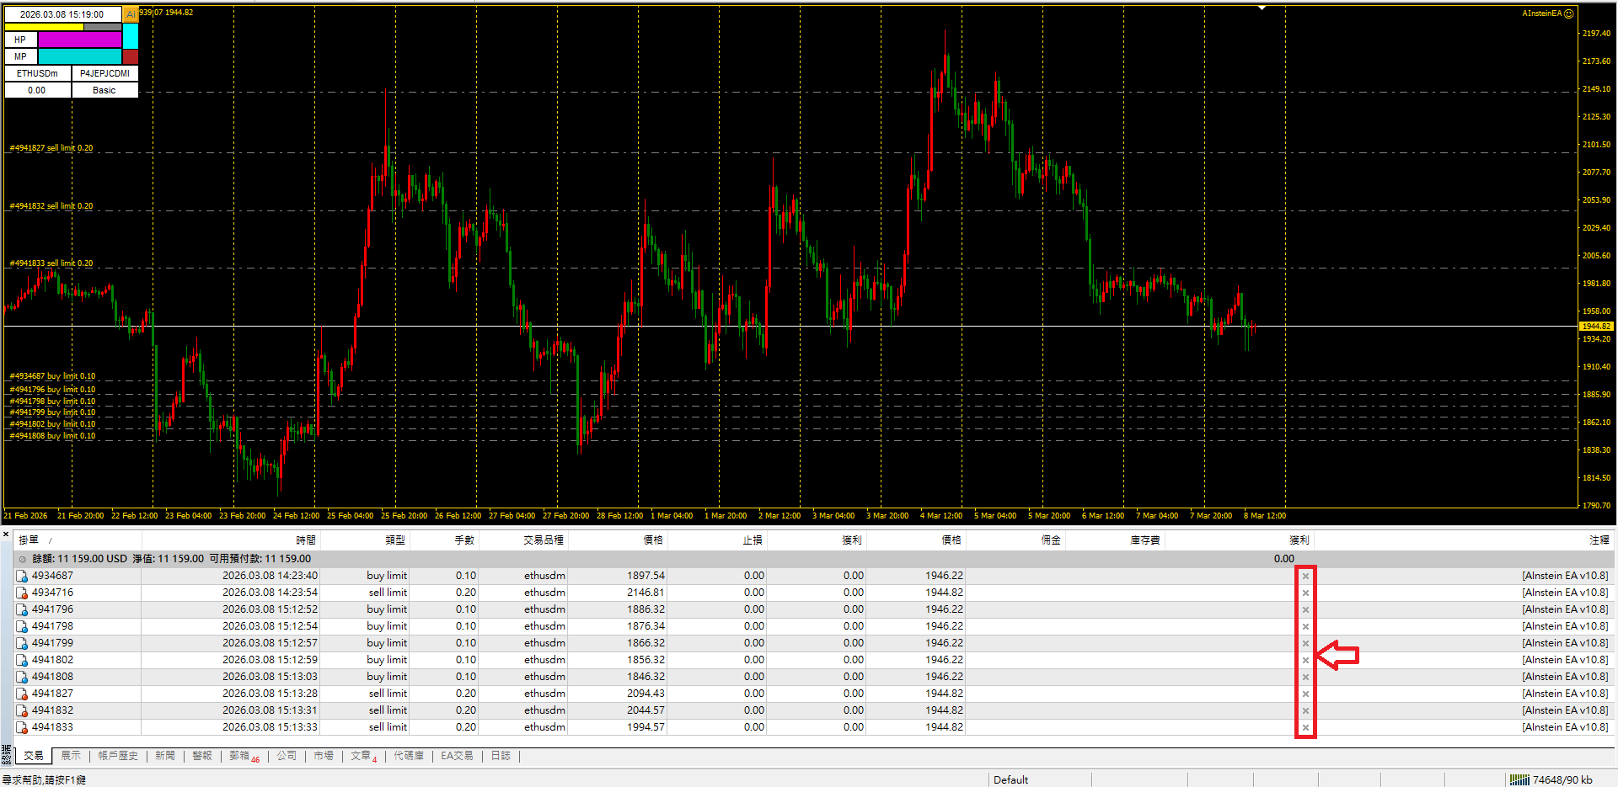
Task: Select the 市場 tab
Action: tap(324, 756)
